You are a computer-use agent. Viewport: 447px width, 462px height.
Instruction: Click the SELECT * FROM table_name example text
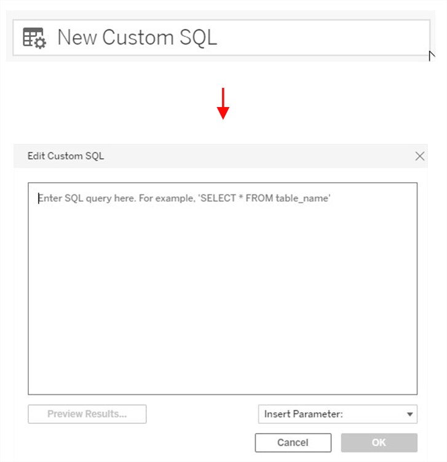266,199
